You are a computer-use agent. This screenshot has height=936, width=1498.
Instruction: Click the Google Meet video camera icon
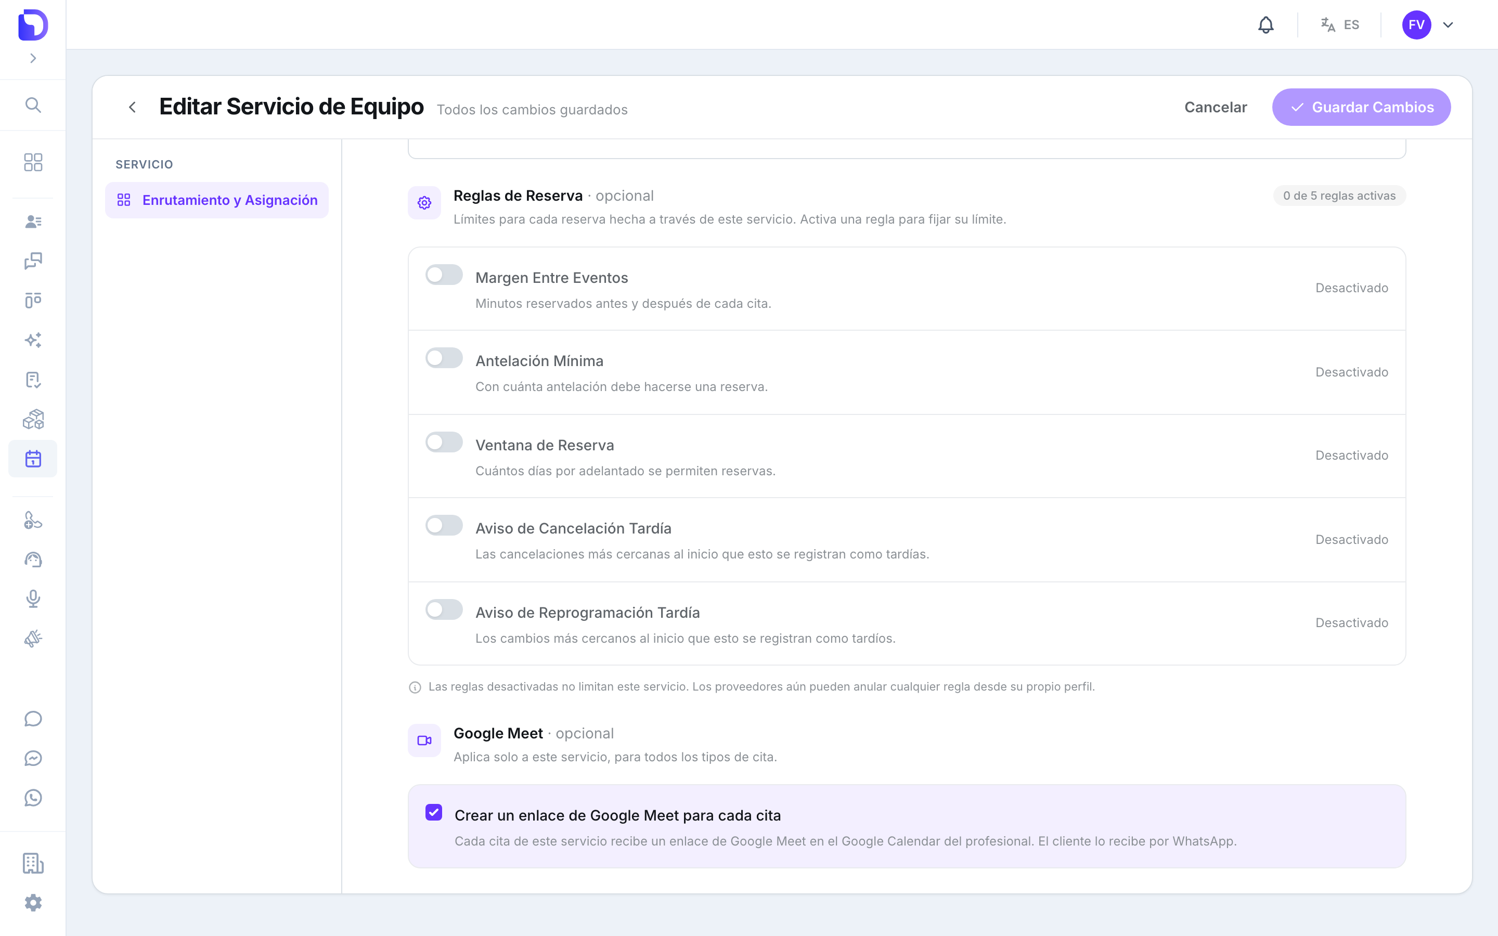tap(424, 740)
